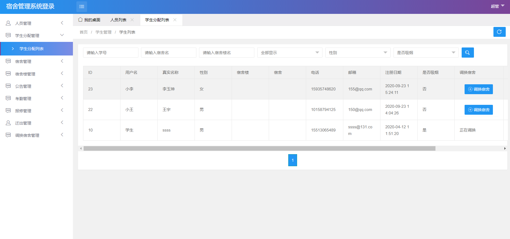Click the 首页 breadcrumb link

coord(84,32)
